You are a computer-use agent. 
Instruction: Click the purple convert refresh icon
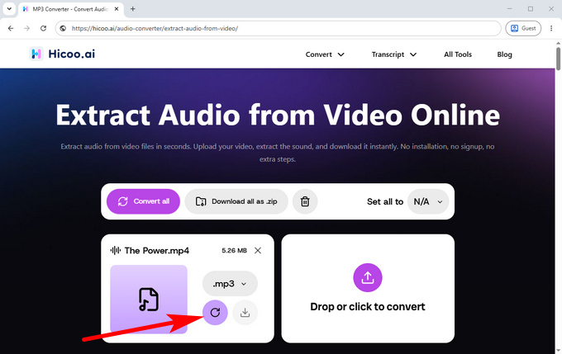tap(215, 313)
